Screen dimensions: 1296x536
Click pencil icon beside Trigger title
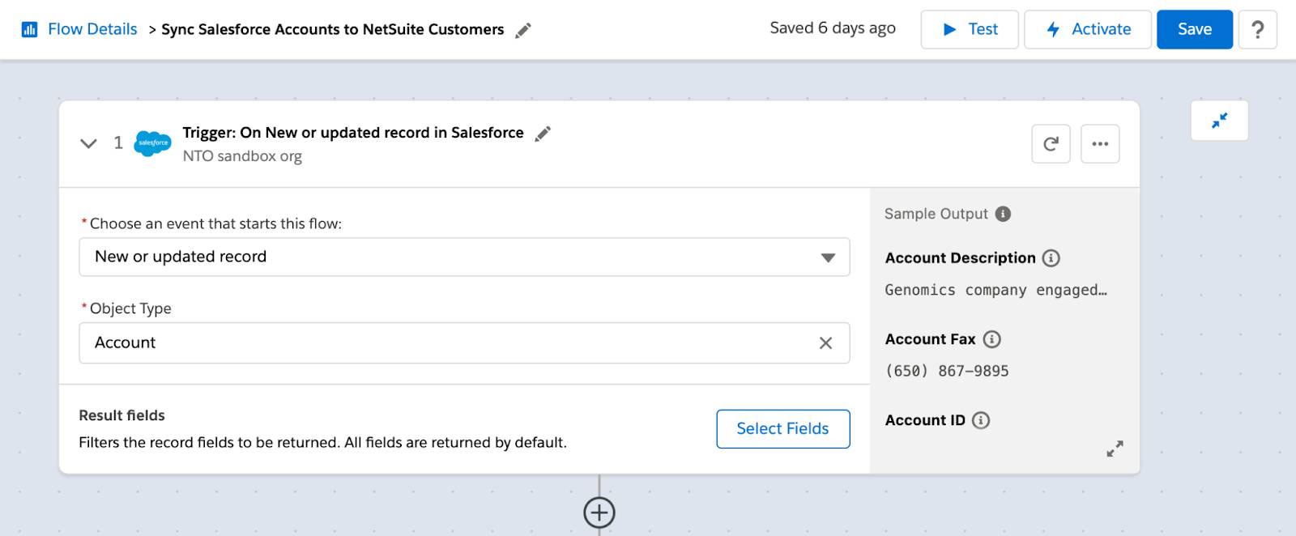click(x=543, y=134)
